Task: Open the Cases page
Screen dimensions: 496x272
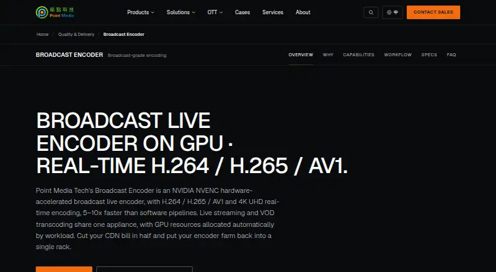Action: coord(242,12)
